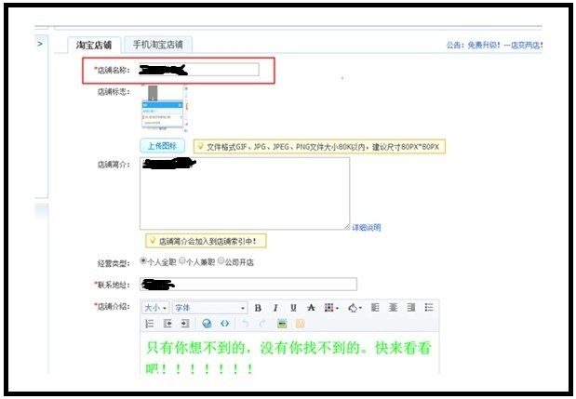Image resolution: width=576 pixels, height=399 pixels.
Task: Expand the collapsed left sidebar arrow
Action: click(40, 44)
